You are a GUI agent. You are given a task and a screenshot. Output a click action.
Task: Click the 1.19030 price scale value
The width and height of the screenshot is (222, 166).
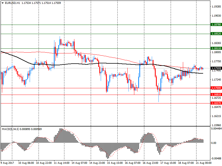click(x=216, y=16)
